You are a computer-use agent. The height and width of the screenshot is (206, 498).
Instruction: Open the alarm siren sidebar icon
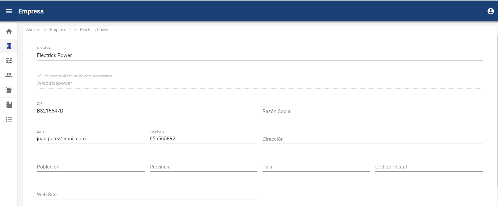point(9,90)
